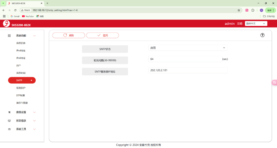Click the SNTP状态 label
The height and width of the screenshot is (148, 277).
105,49
